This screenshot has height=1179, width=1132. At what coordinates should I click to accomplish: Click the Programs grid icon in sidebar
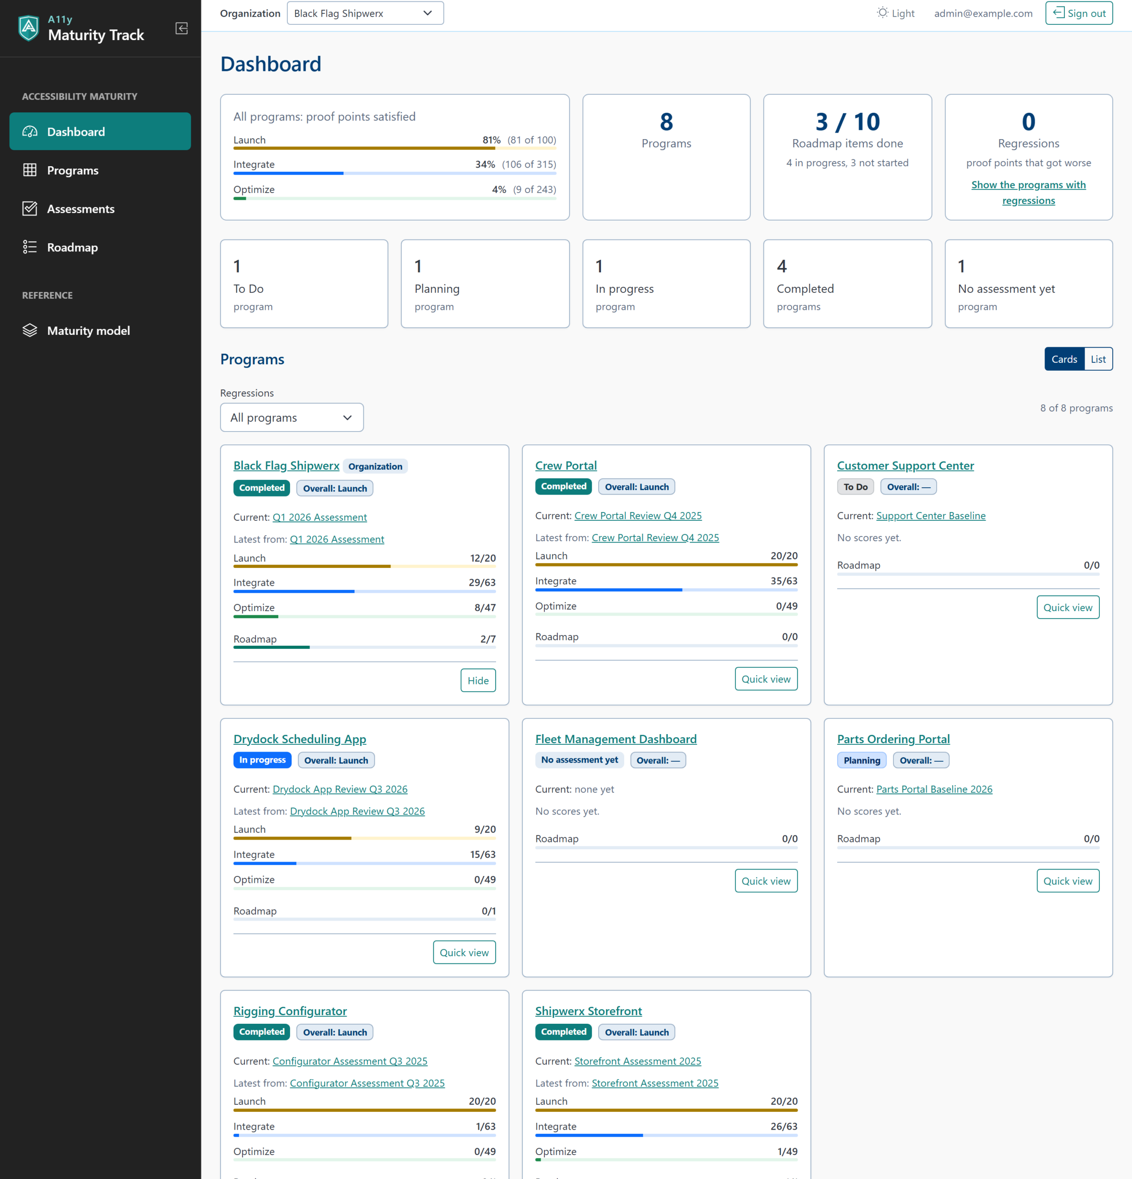coord(30,169)
